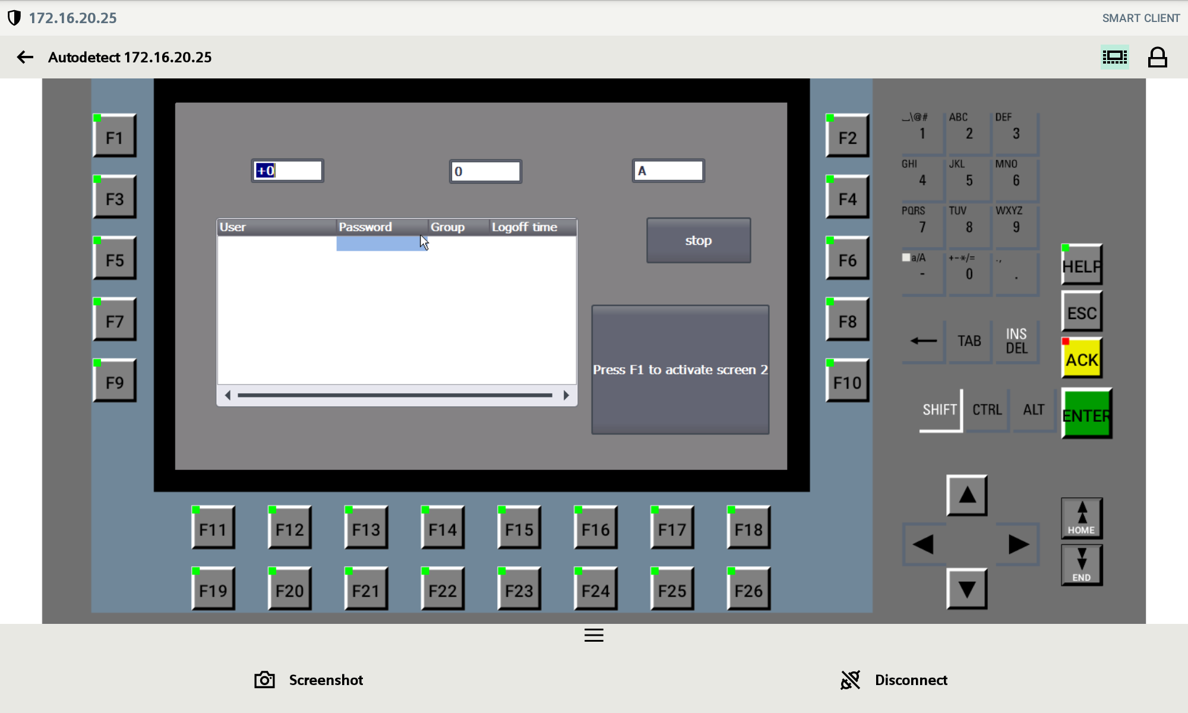Click the input field showing 0
The width and height of the screenshot is (1188, 713).
tap(485, 172)
